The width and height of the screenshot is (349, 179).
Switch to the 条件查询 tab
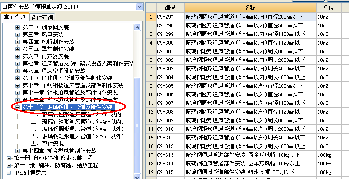(x=42, y=17)
